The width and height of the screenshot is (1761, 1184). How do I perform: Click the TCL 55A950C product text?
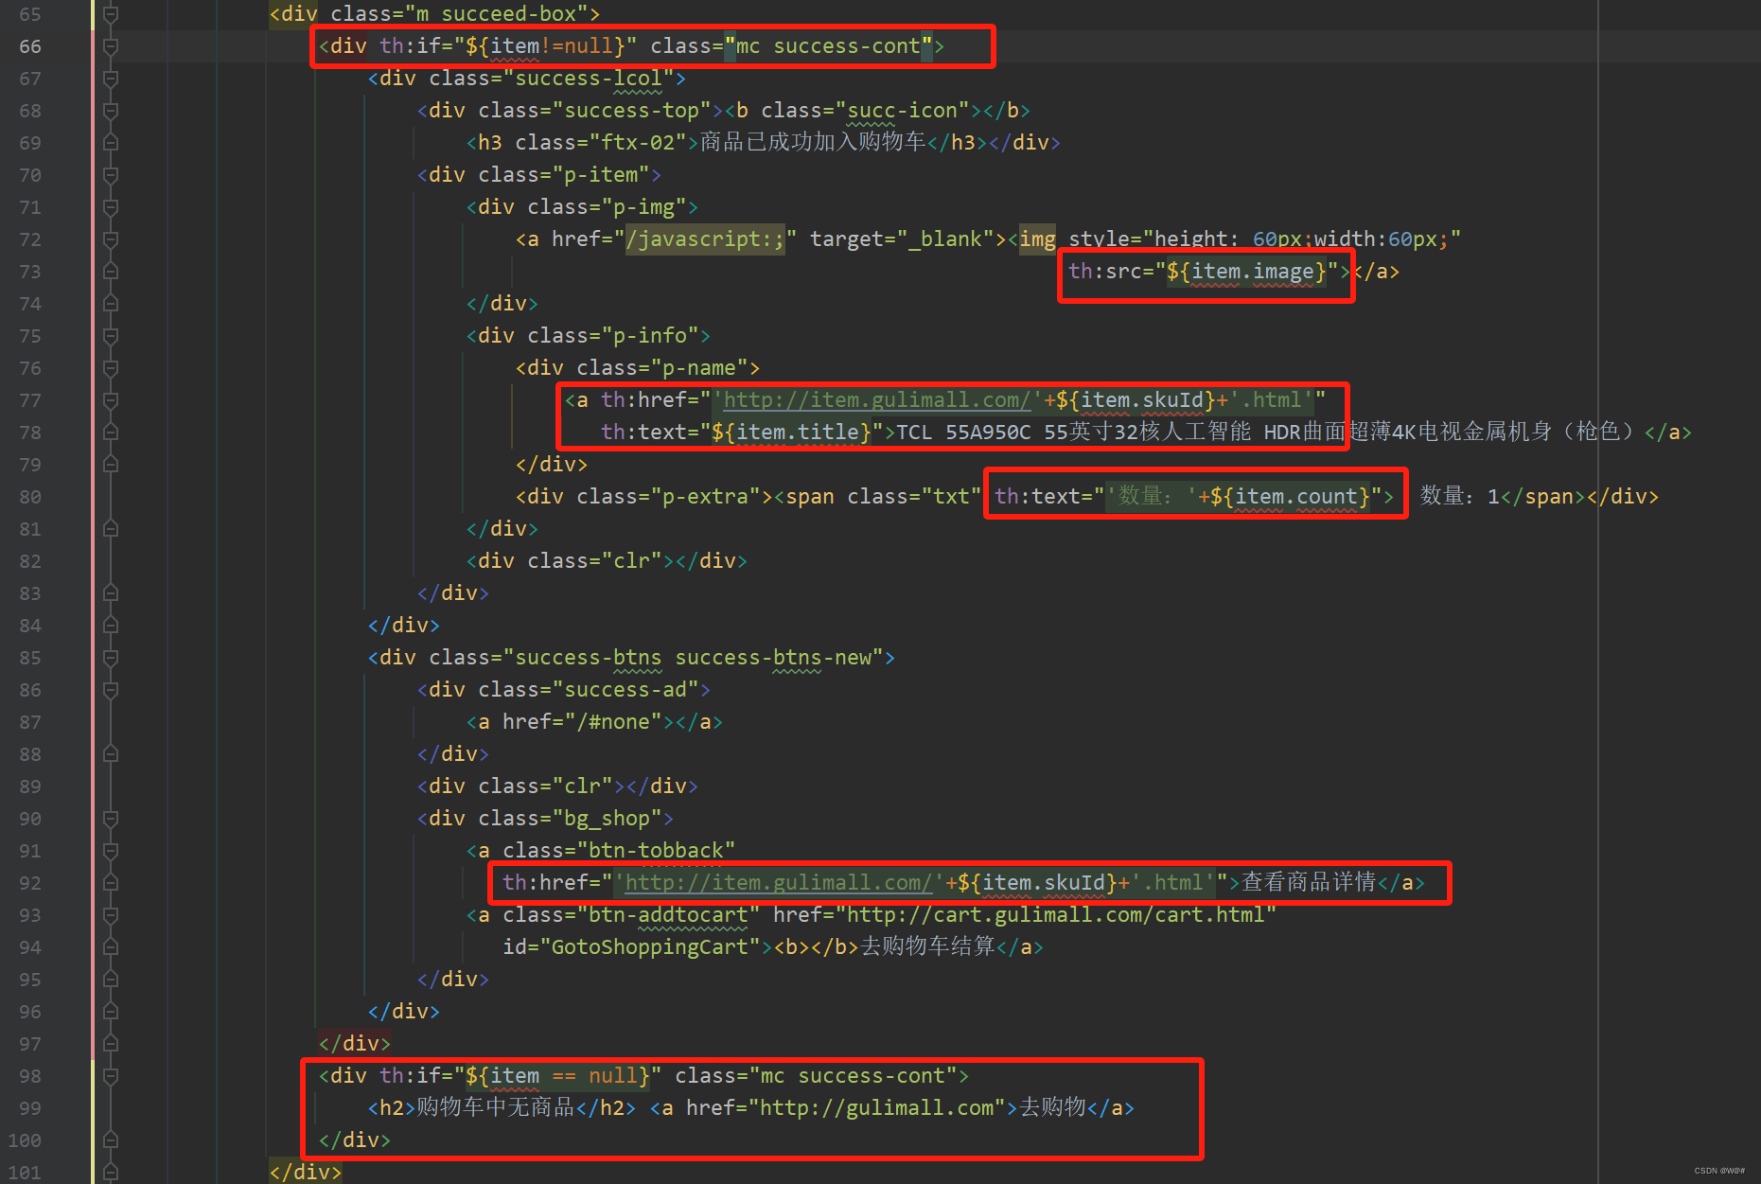tap(1265, 433)
